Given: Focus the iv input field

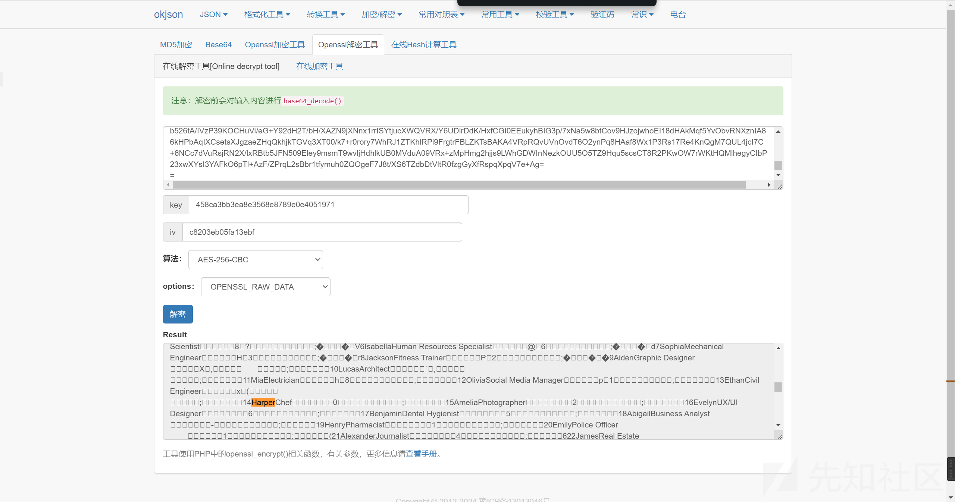Looking at the screenshot, I should tap(322, 232).
